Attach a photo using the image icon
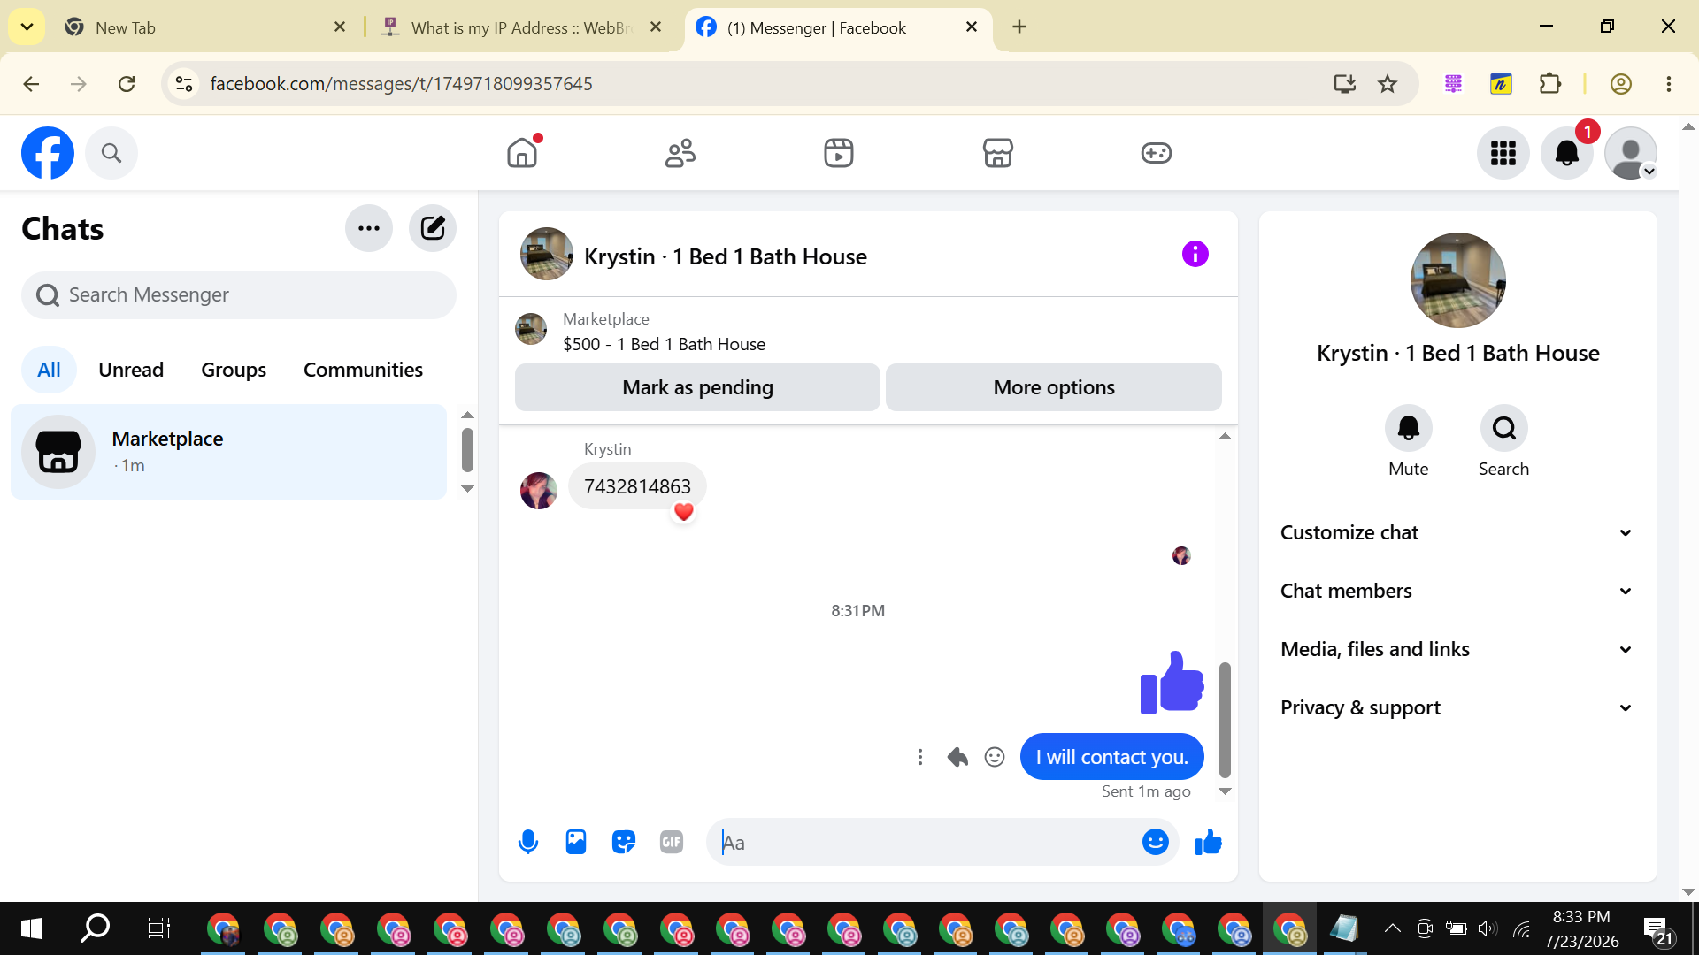1699x955 pixels. tap(576, 842)
